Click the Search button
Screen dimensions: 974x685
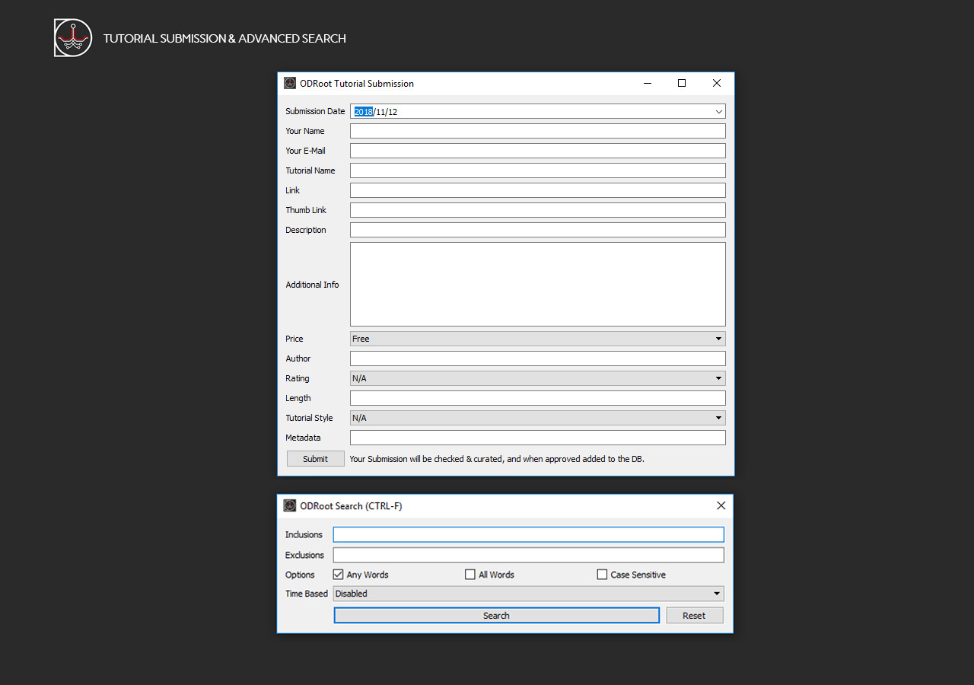click(x=496, y=616)
